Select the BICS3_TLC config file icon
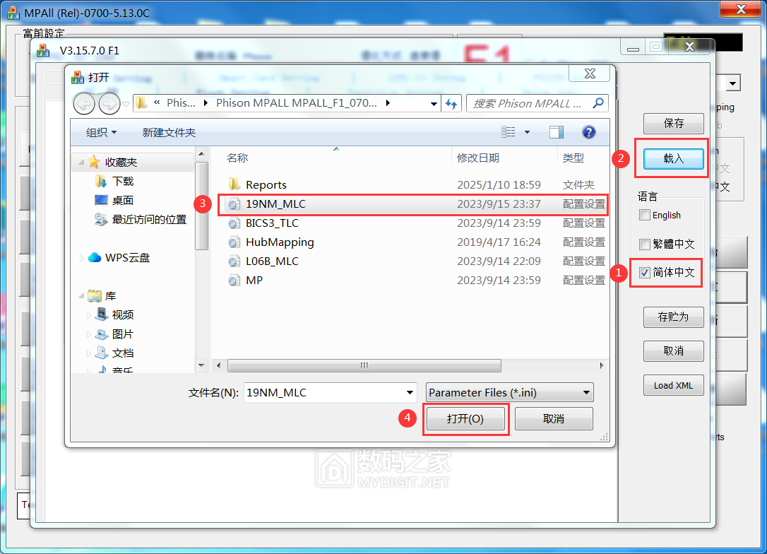Screen dimensions: 767x554 [234, 223]
